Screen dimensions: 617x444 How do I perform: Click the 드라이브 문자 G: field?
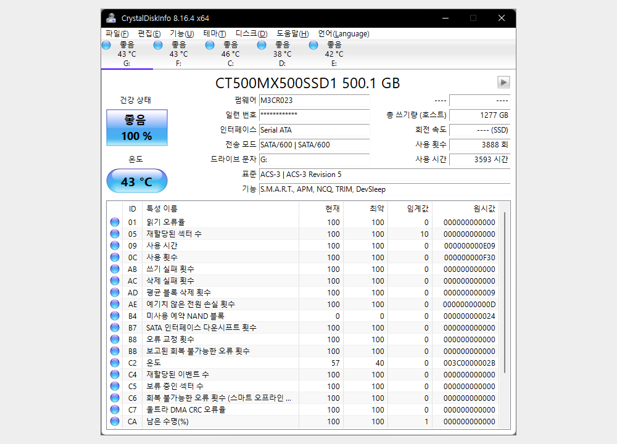[315, 160]
